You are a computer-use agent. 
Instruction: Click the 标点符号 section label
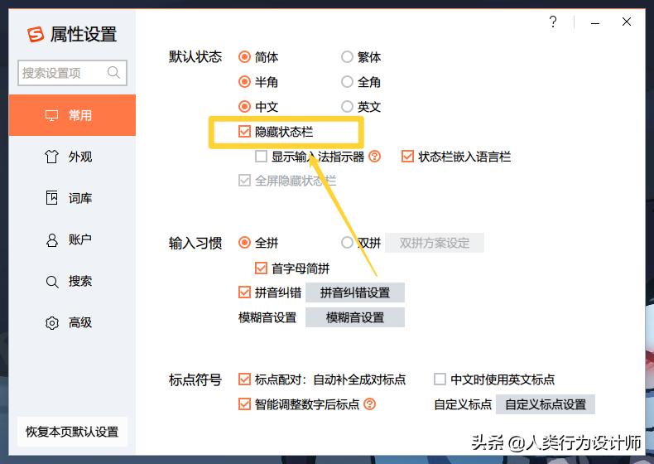195,379
